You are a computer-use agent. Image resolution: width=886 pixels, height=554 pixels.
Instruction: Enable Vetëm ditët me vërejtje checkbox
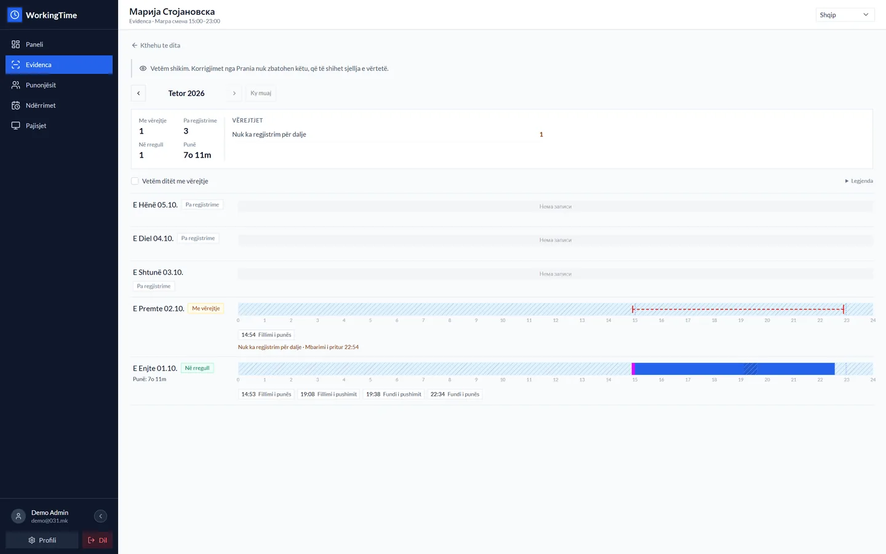point(135,181)
